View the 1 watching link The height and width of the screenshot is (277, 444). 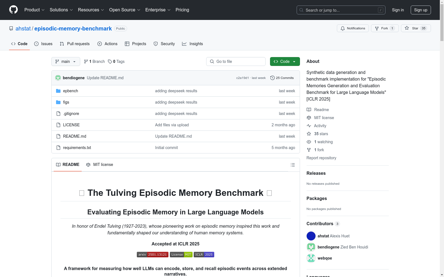click(x=320, y=142)
